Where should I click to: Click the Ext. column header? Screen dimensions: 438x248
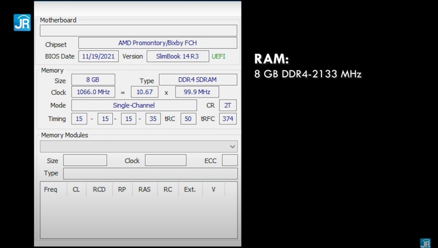[189, 189]
